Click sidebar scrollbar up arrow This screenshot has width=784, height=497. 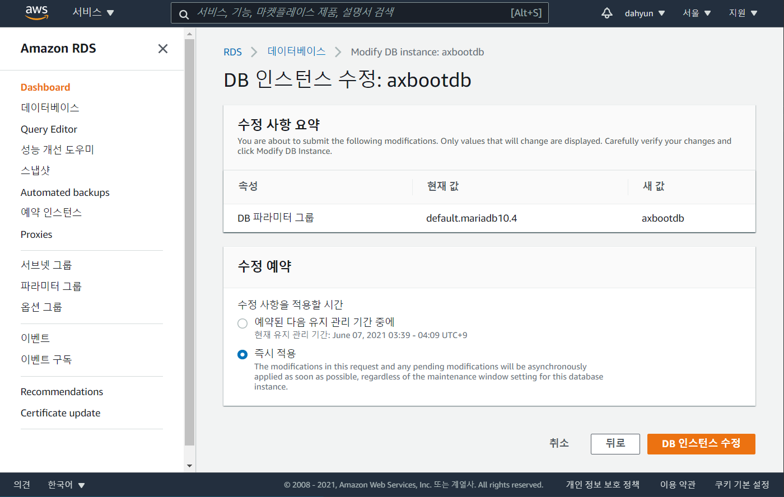tap(189, 34)
